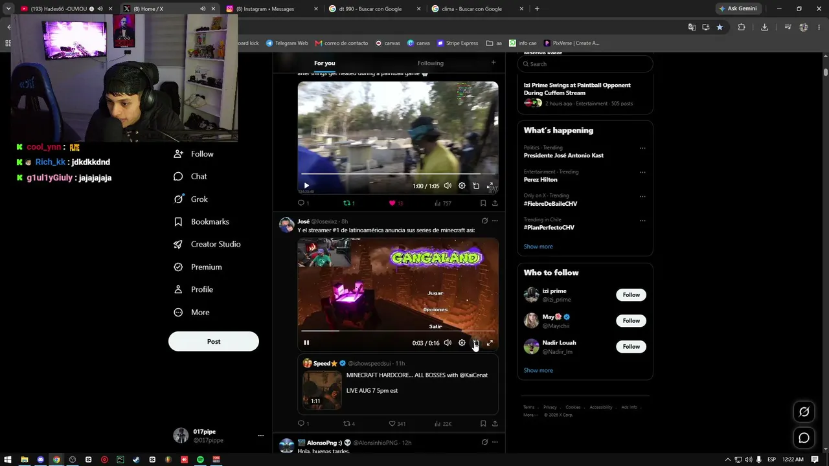This screenshot has height=466, width=829.
Task: Open File Explorer from the taskbar
Action: click(25, 460)
